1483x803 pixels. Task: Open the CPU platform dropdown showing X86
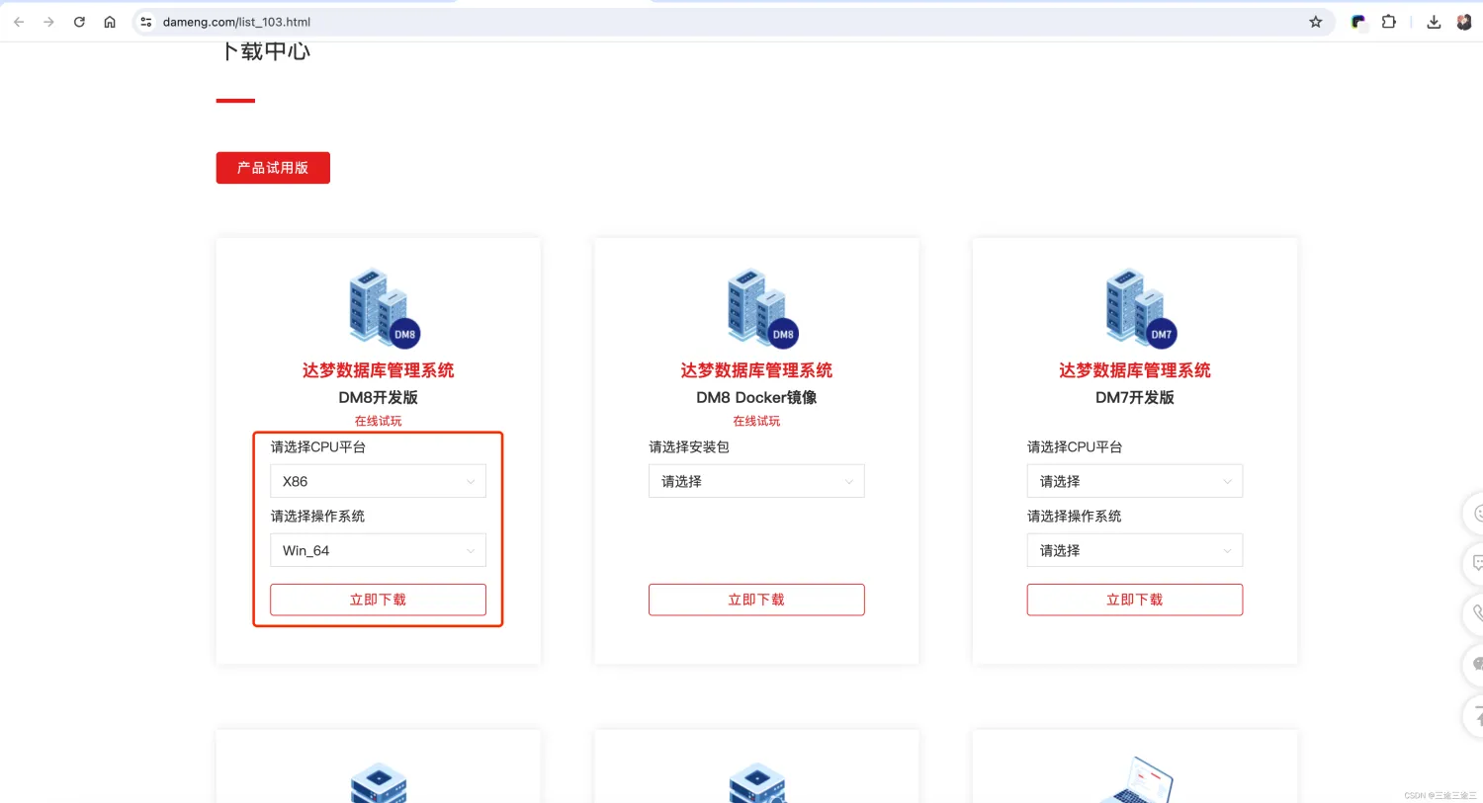pyautogui.click(x=378, y=481)
